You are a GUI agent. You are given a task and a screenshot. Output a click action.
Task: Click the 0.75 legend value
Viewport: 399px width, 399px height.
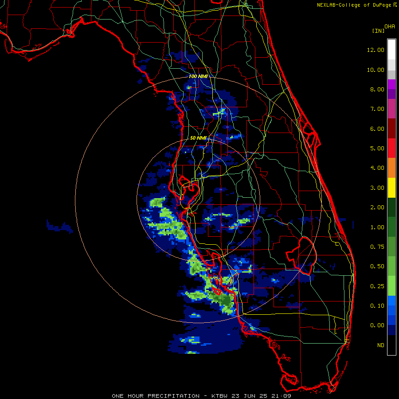pyautogui.click(x=377, y=247)
